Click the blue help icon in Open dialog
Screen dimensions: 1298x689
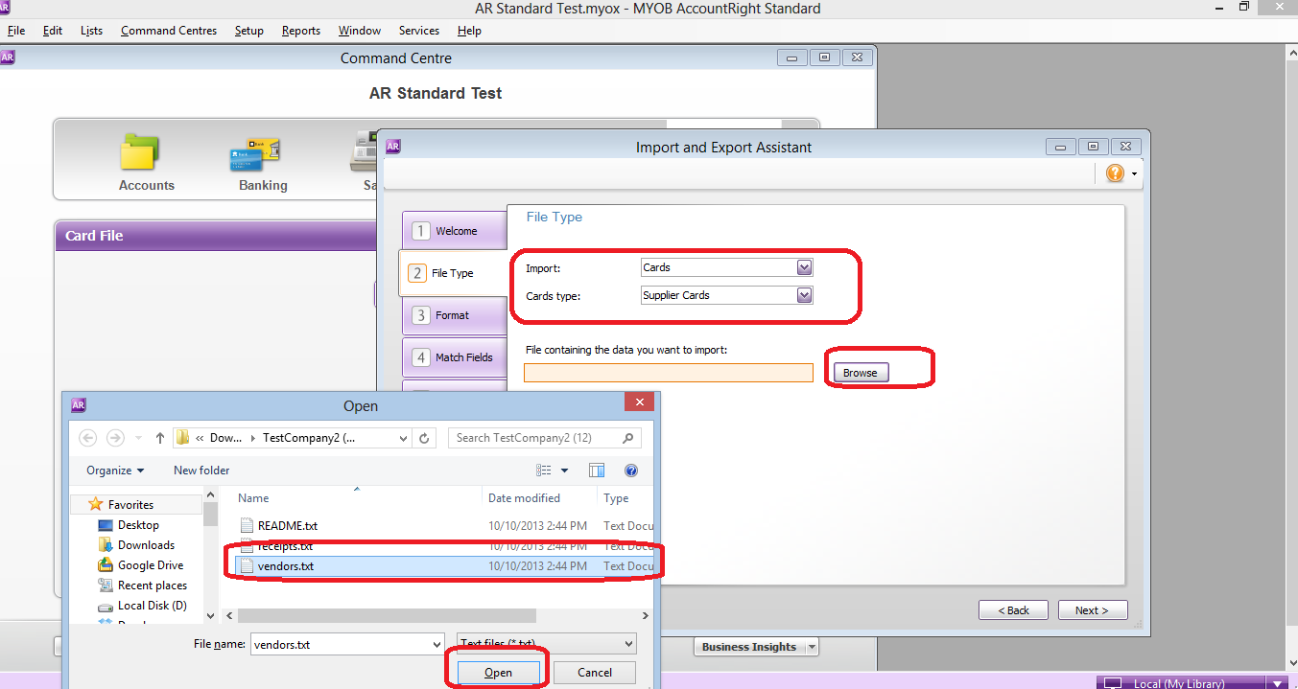coord(631,471)
